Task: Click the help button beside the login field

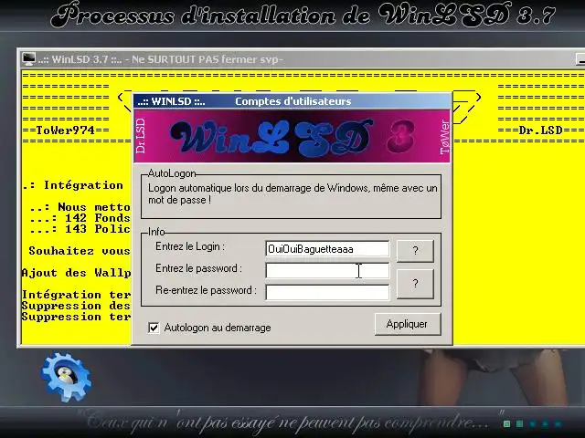Action: [x=415, y=251]
